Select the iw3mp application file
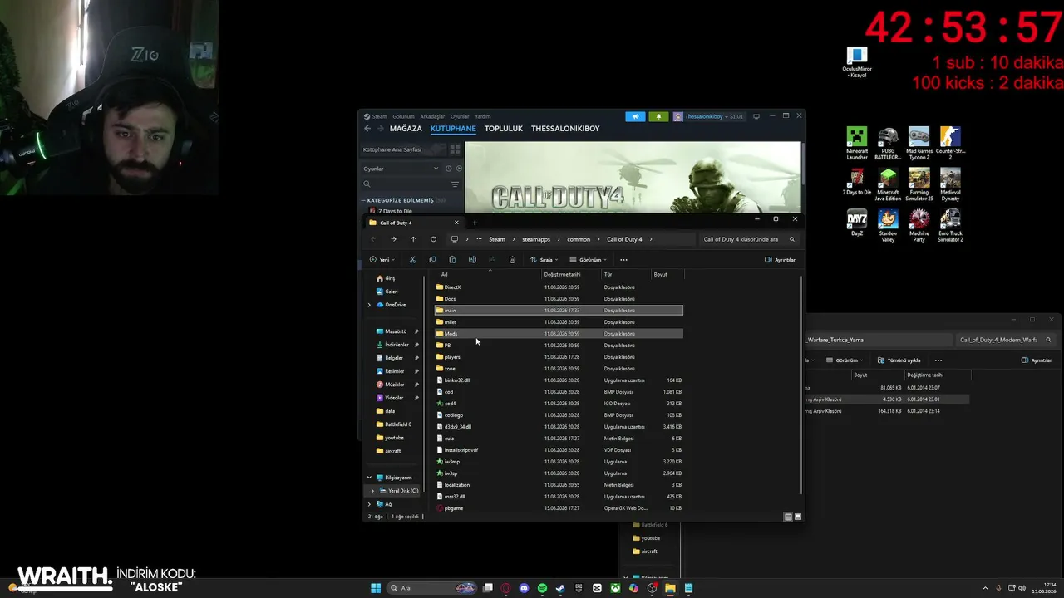 point(559,462)
